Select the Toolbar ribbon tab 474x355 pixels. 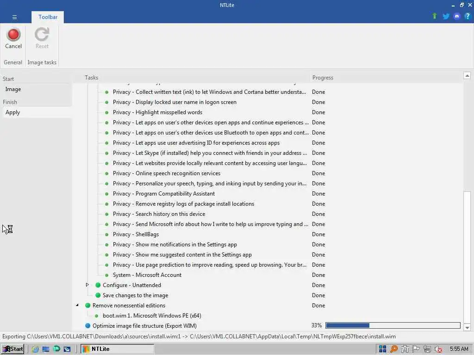pyautogui.click(x=48, y=17)
